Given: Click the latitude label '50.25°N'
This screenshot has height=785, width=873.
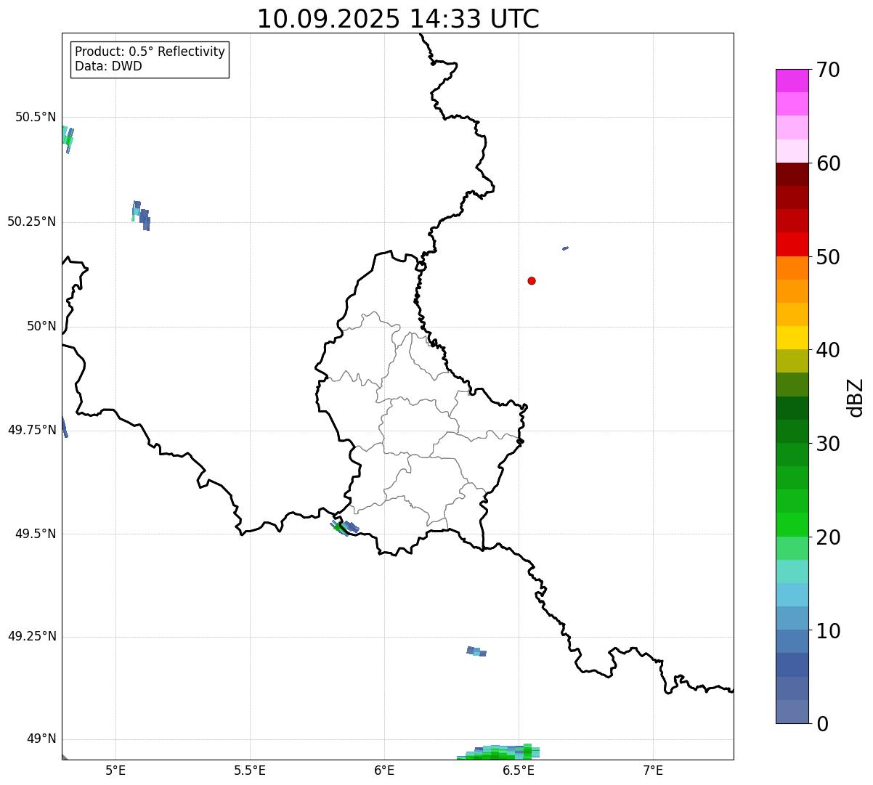Looking at the screenshot, I should click(x=31, y=221).
